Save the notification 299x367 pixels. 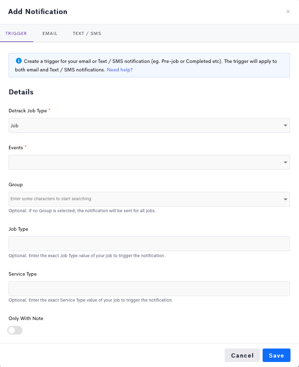[277, 356]
